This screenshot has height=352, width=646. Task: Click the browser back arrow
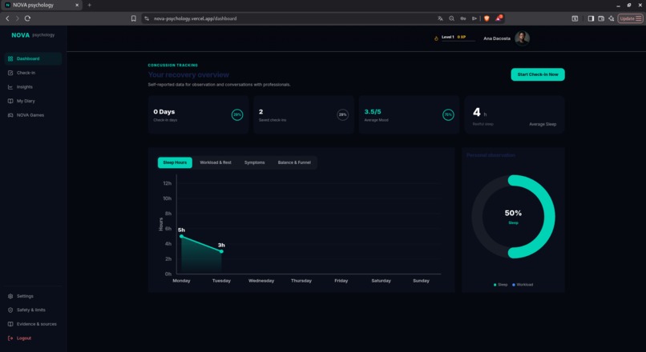(7, 18)
